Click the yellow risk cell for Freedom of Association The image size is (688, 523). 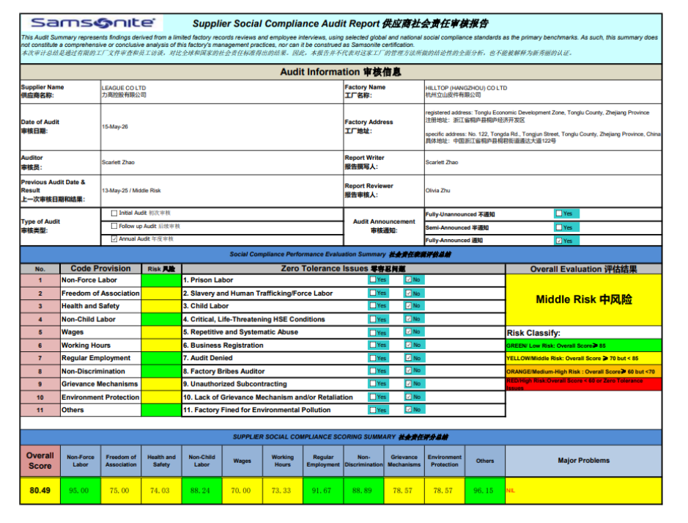[x=161, y=293]
